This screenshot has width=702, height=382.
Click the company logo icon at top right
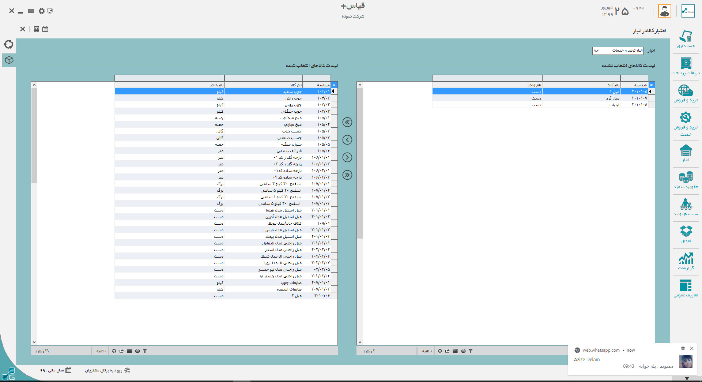[688, 11]
